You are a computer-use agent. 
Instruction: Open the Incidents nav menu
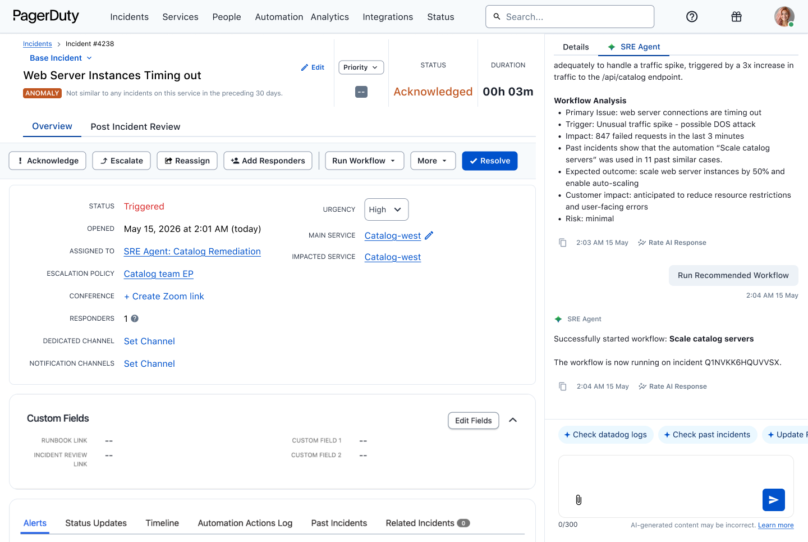point(129,17)
